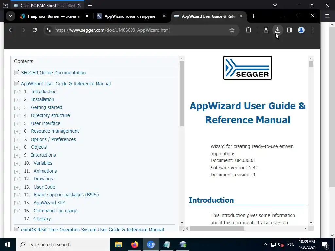
Task: Open Chrome three-dot menu
Action: click(313, 30)
